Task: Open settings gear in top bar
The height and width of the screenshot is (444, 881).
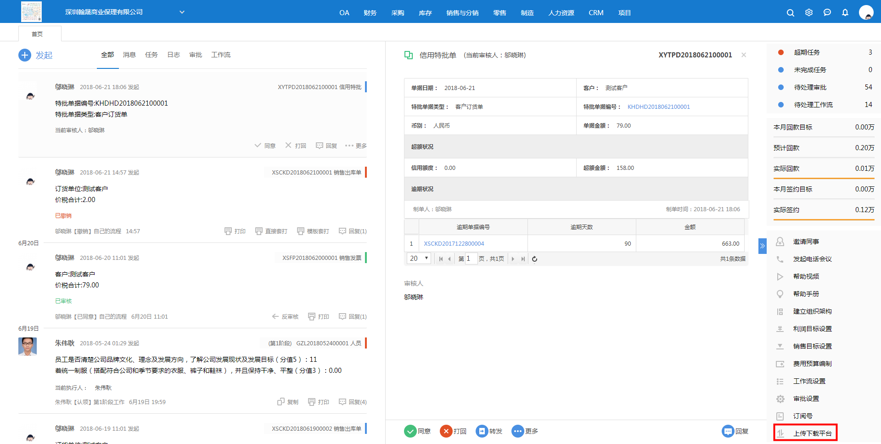Action: [809, 13]
